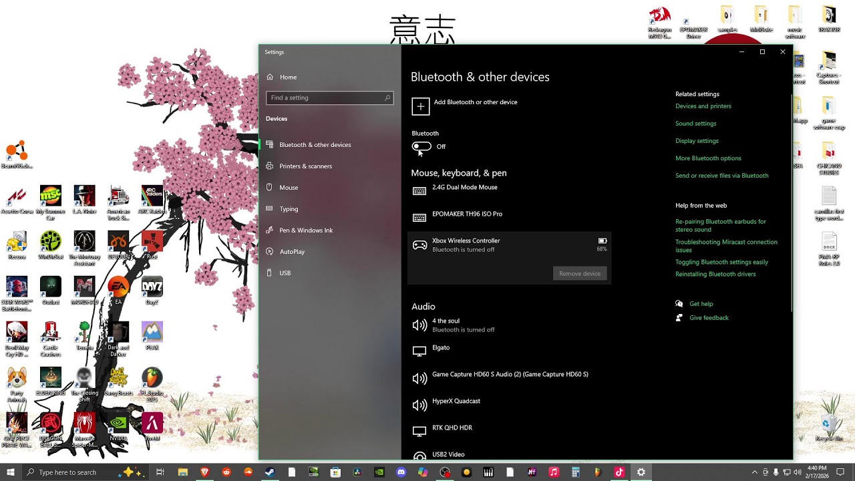Select the Recycle Bin desktop icon

coord(829,427)
